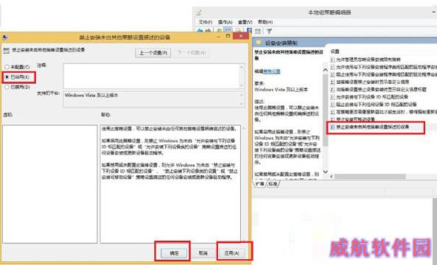Select the 等待强制重新启动 setting row
The image size is (437, 265).
tap(383, 112)
